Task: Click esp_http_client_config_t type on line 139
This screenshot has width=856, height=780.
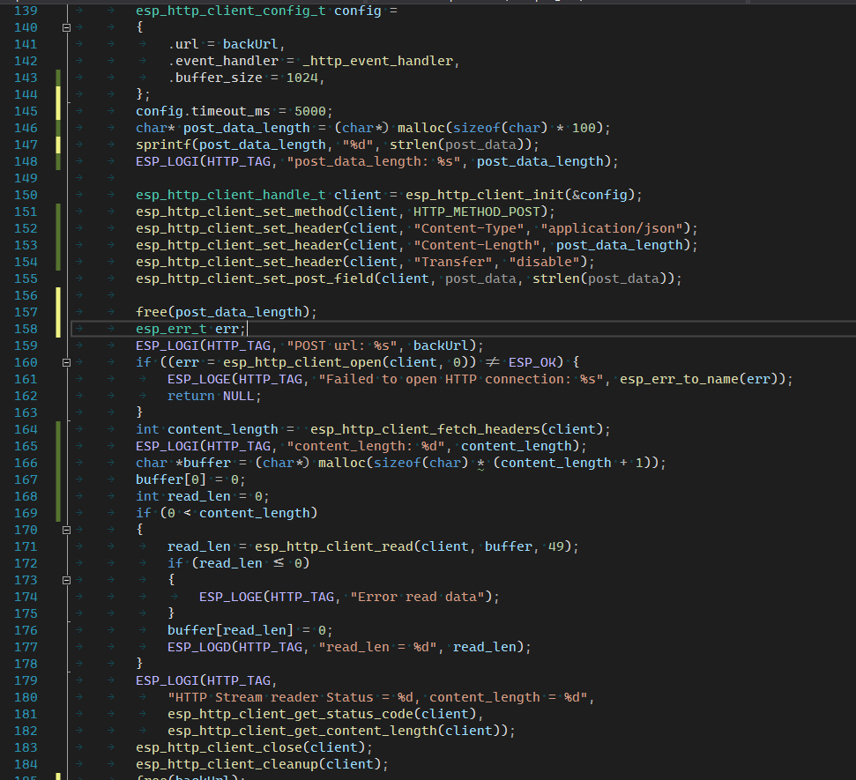Action: click(x=230, y=11)
